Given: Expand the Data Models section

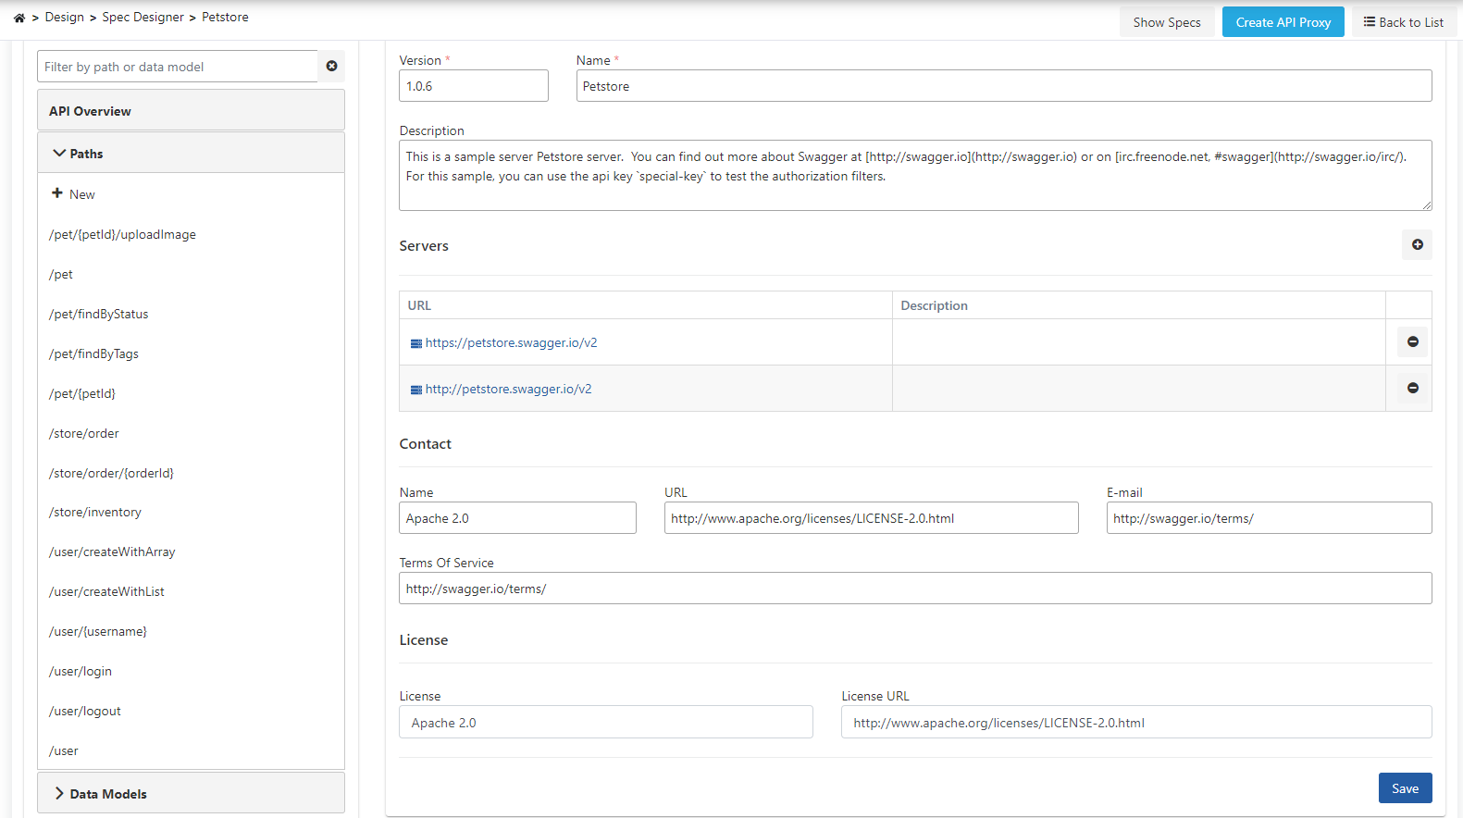Looking at the screenshot, I should tap(60, 794).
